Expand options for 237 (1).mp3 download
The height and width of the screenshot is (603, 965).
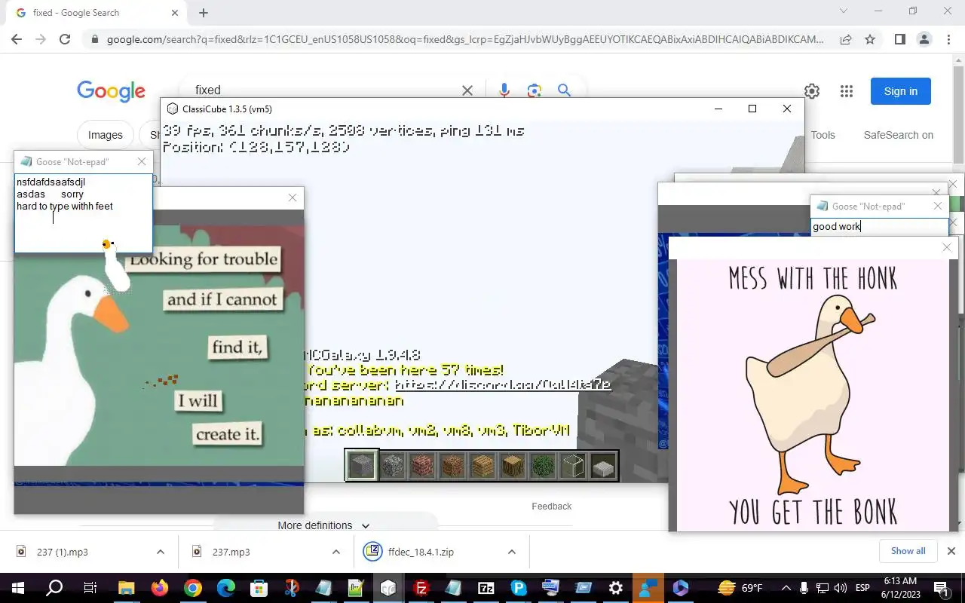160,552
